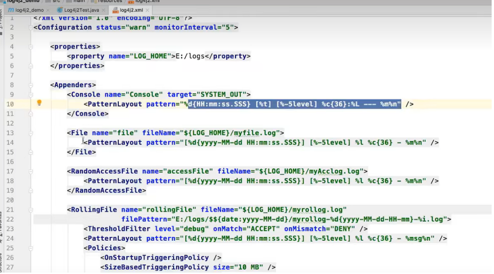Click line number 10 in the gutter
This screenshot has width=494, height=274.
(10, 104)
